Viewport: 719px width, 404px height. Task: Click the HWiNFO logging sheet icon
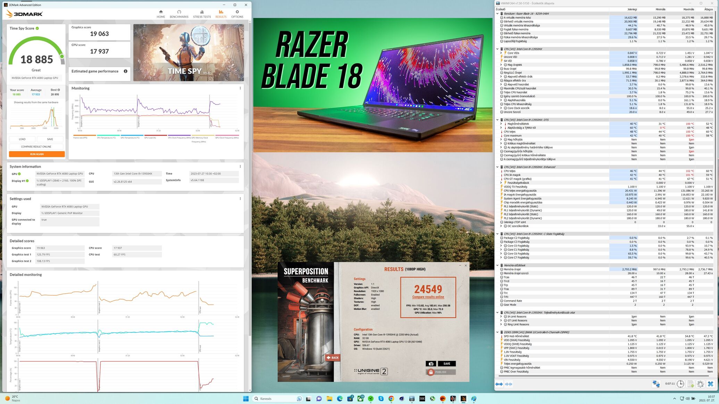[x=691, y=384]
